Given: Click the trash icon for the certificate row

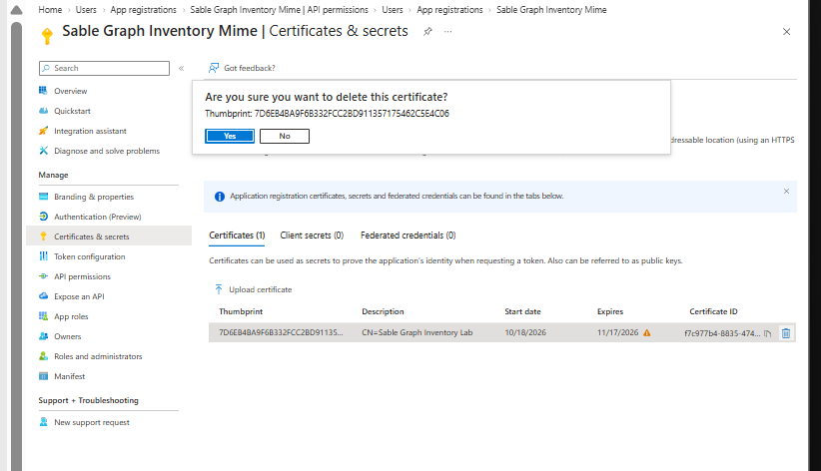Looking at the screenshot, I should click(x=785, y=333).
